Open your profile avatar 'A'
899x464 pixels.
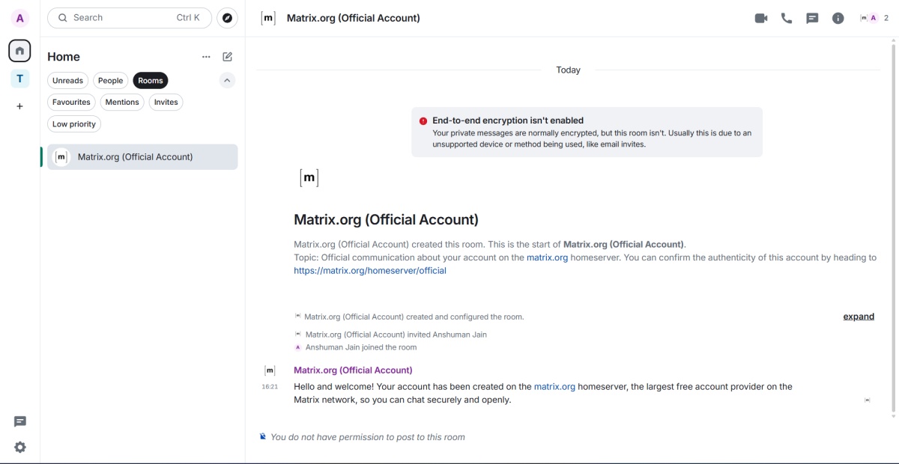[19, 17]
